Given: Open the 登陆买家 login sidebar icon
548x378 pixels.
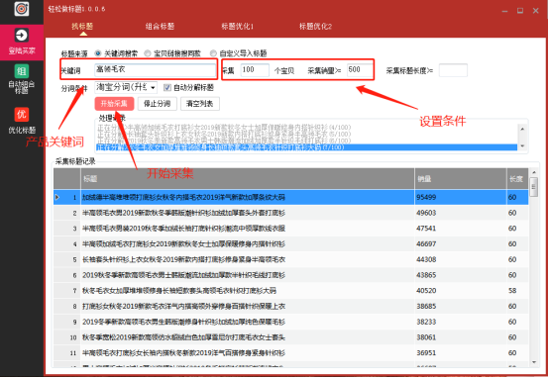Looking at the screenshot, I should pos(22,36).
